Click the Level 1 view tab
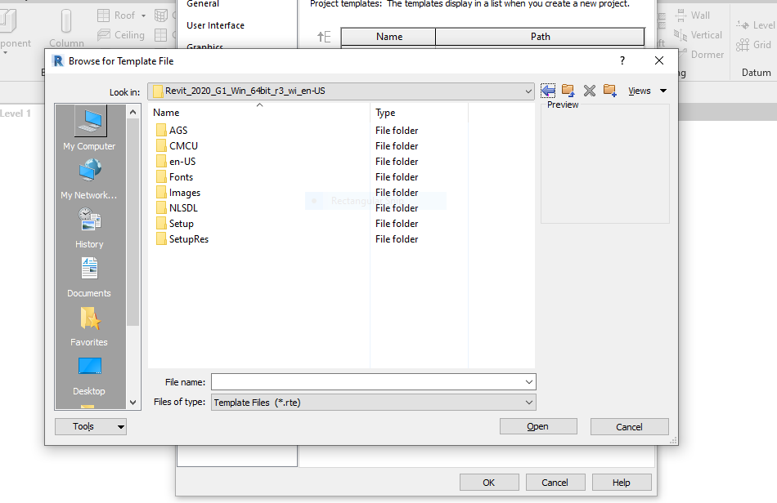Viewport: 777px width, 503px height. tap(16, 114)
